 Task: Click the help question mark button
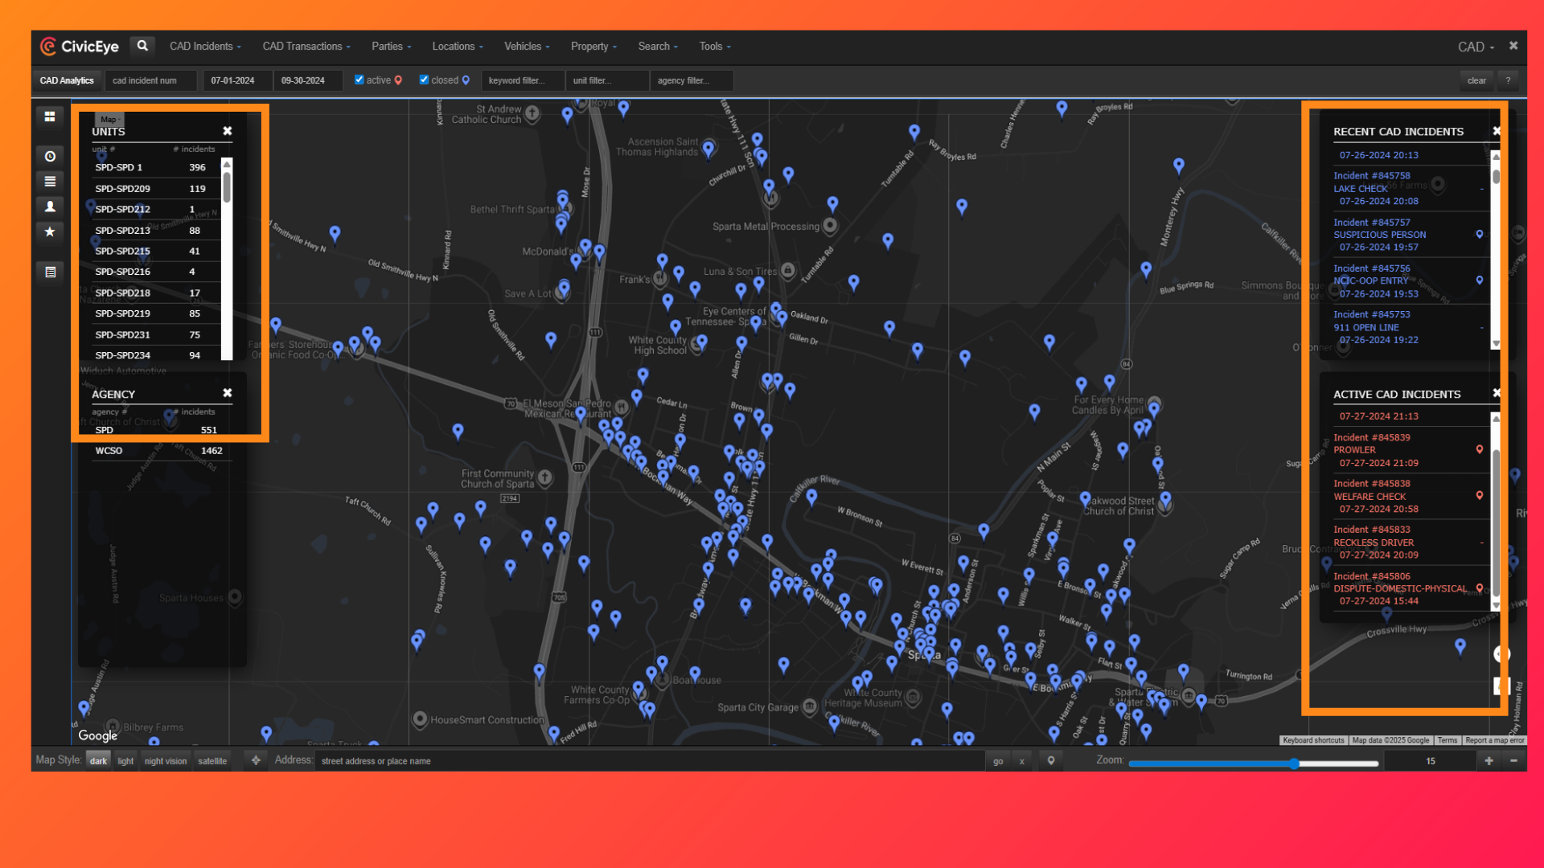pyautogui.click(x=1508, y=80)
